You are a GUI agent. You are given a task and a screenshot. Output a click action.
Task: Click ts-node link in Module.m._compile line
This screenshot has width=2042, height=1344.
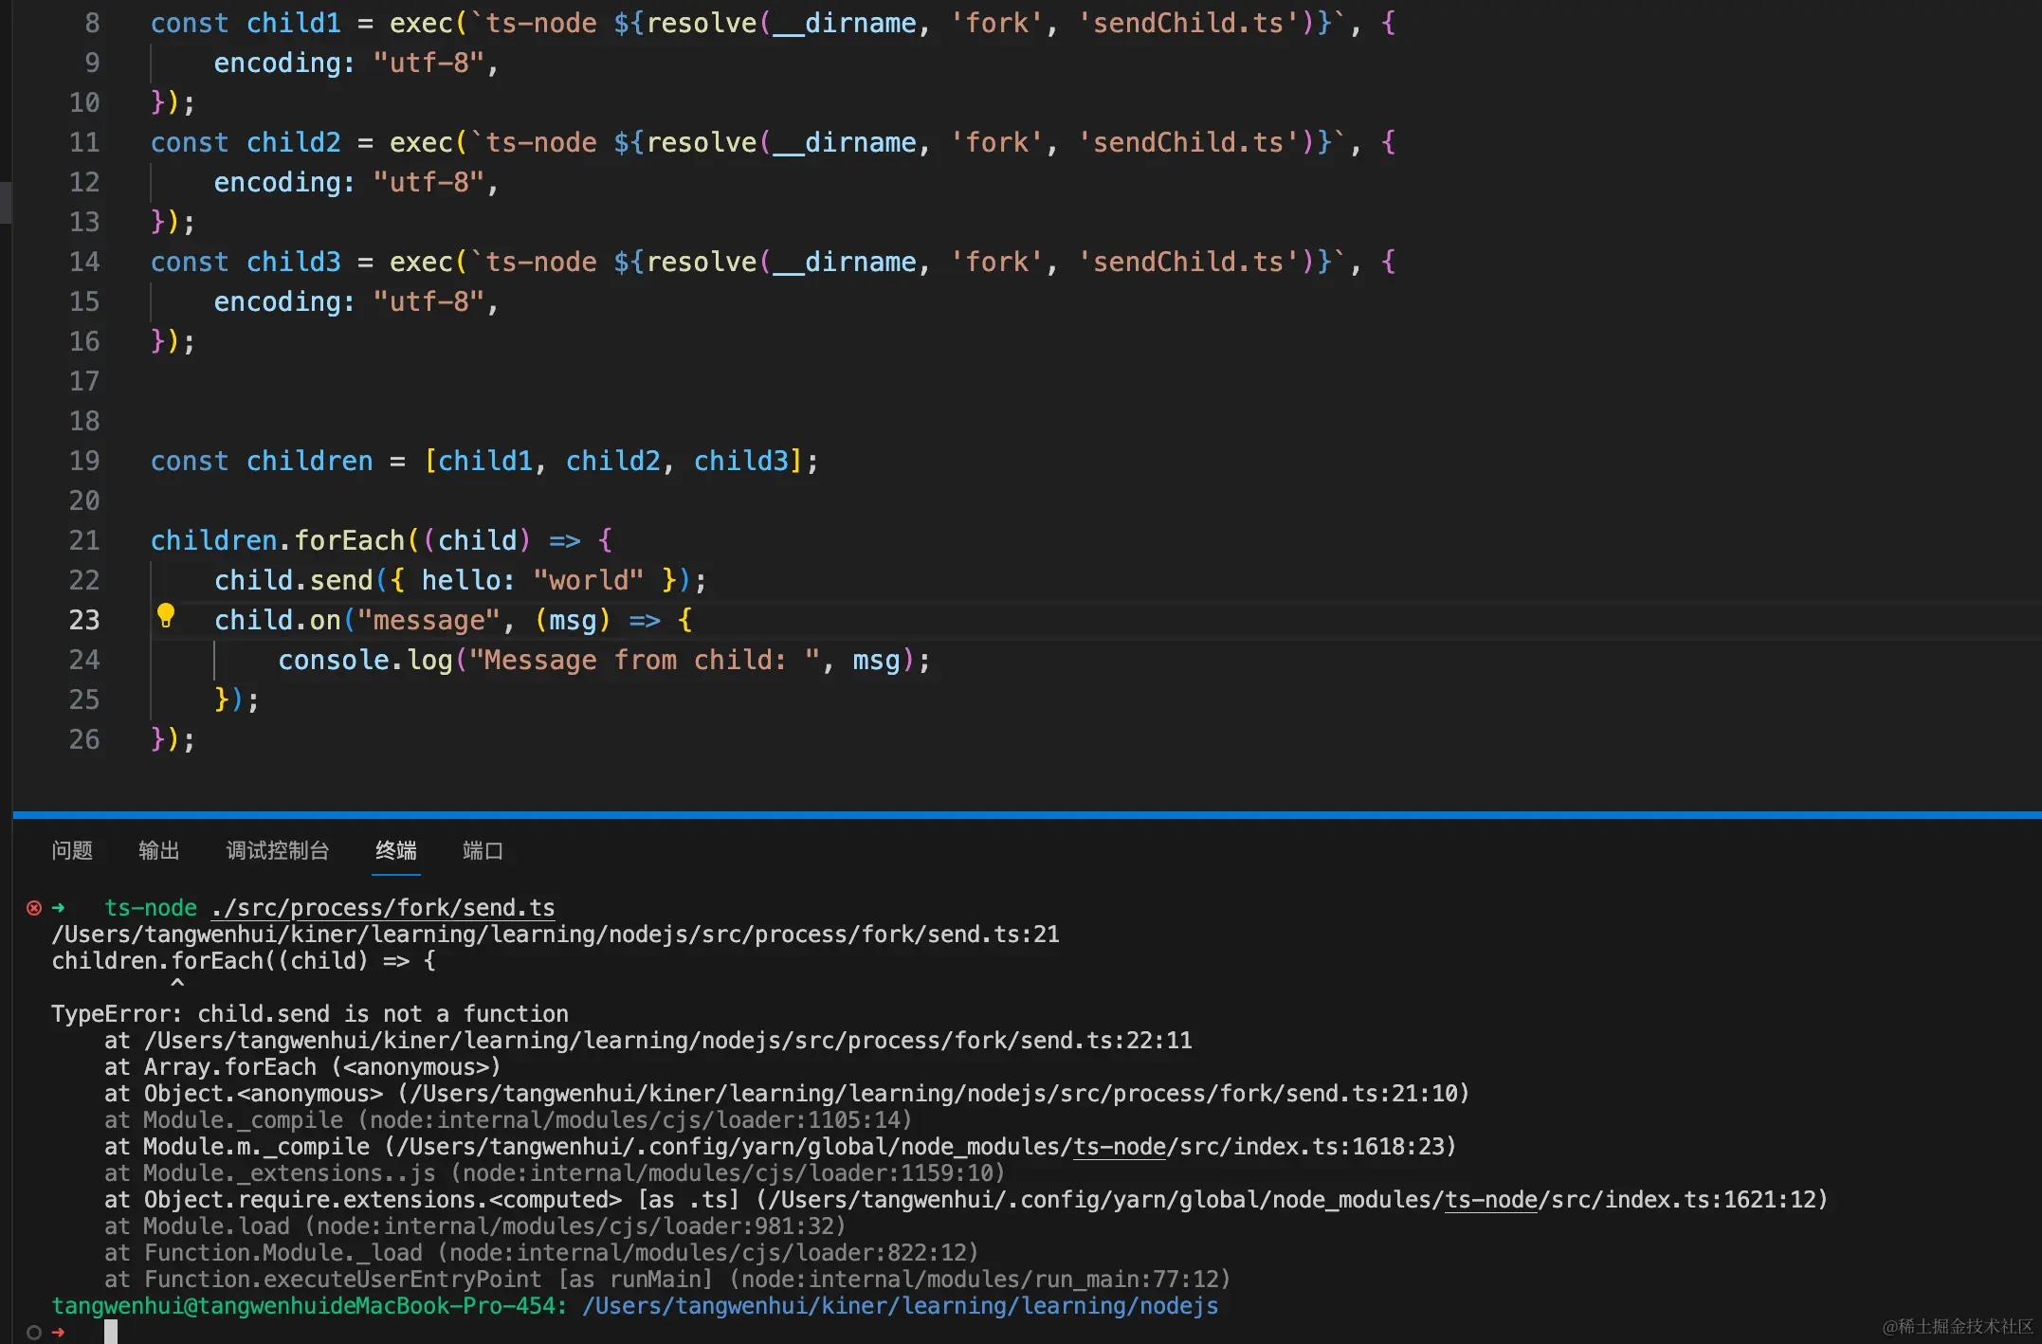(1119, 1147)
